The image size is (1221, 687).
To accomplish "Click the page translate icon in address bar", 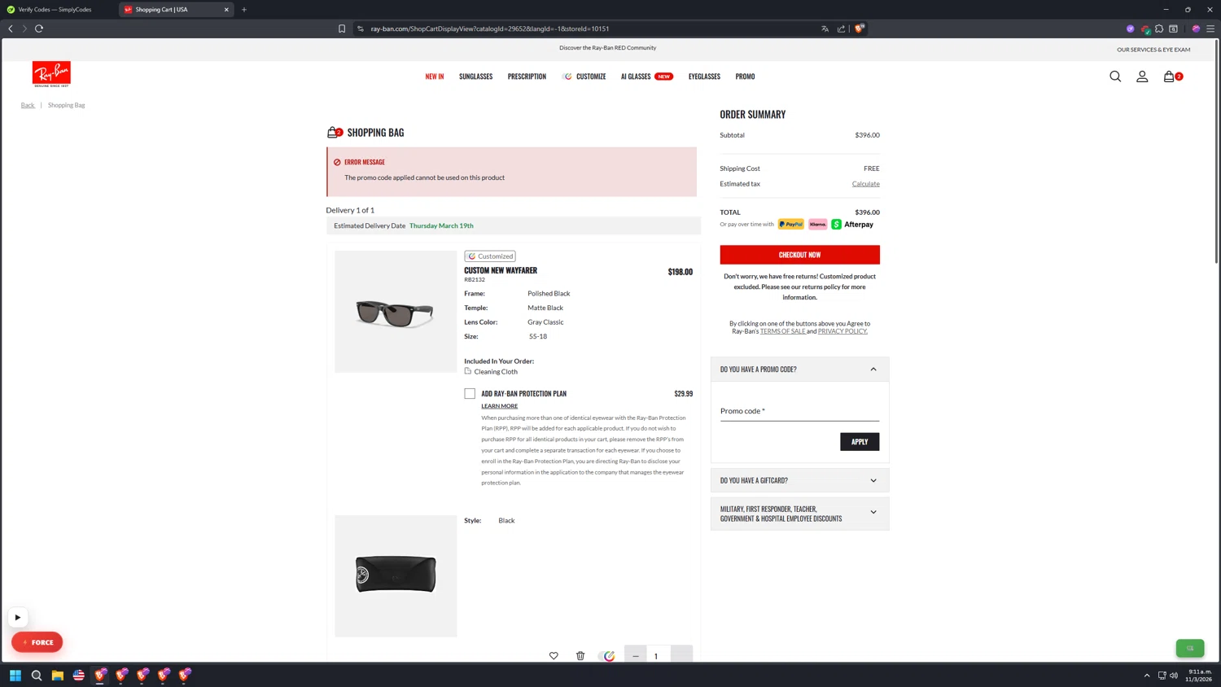I will (825, 28).
